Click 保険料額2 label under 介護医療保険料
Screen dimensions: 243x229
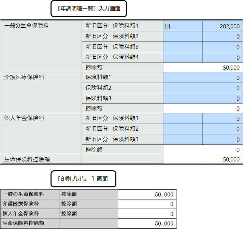[x=98, y=88]
